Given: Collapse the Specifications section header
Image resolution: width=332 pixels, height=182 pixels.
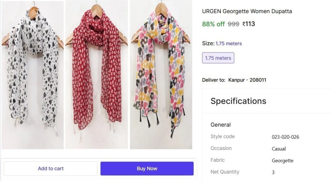Looking at the screenshot, I should pyautogui.click(x=238, y=101).
